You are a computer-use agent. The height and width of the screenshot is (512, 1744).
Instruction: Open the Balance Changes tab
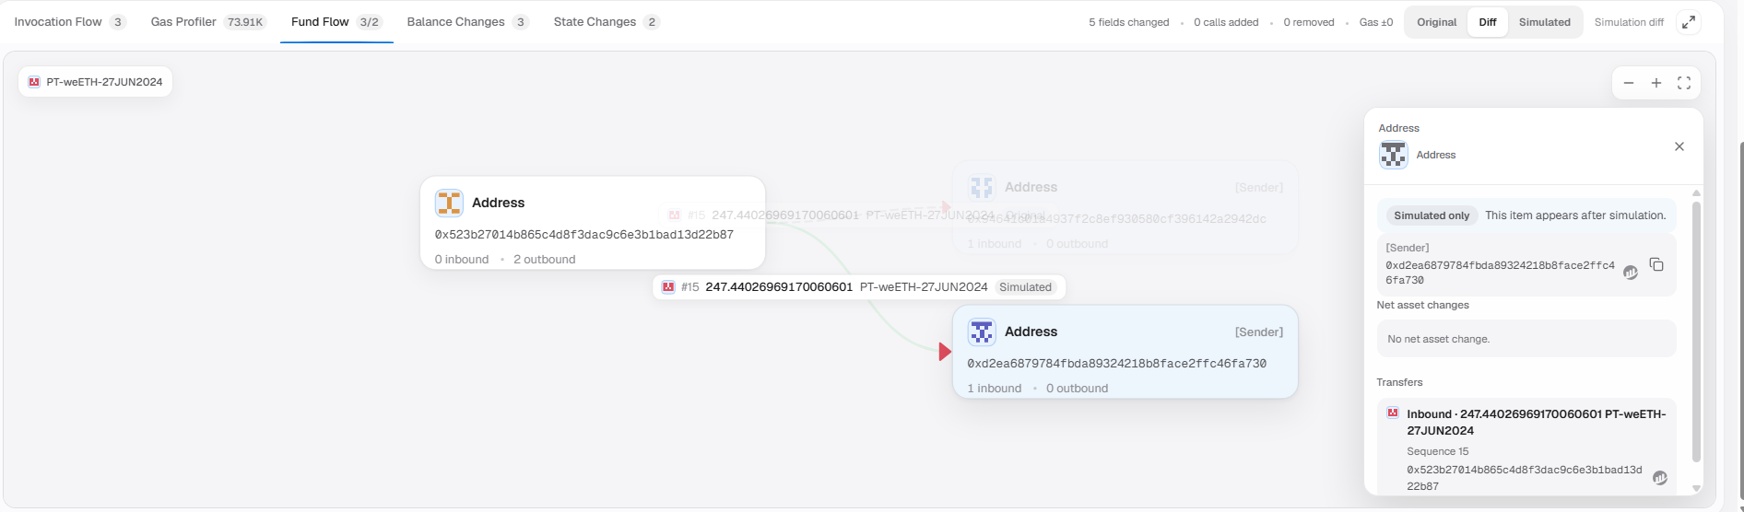[468, 22]
